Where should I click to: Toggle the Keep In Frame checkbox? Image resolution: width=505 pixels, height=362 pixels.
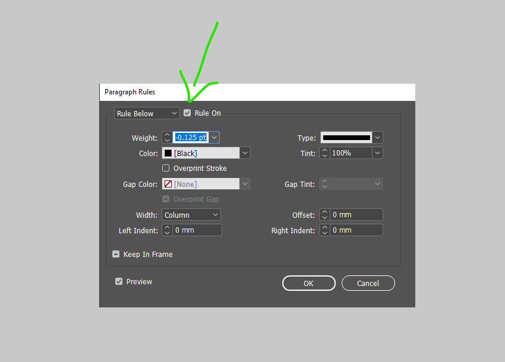click(116, 254)
